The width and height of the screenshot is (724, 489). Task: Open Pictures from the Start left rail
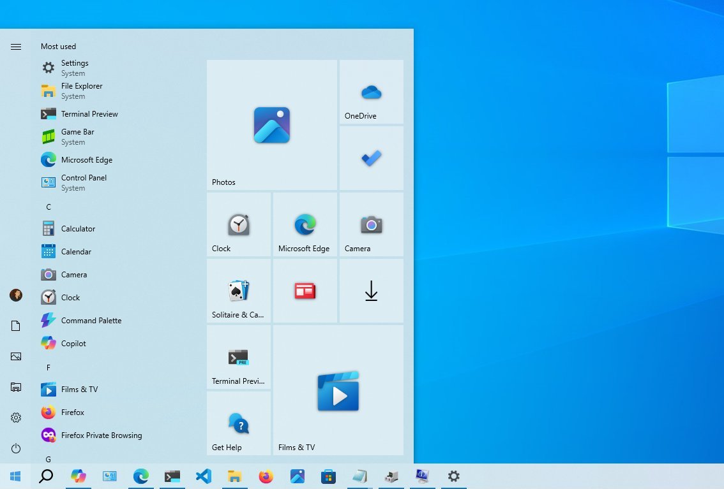click(16, 356)
